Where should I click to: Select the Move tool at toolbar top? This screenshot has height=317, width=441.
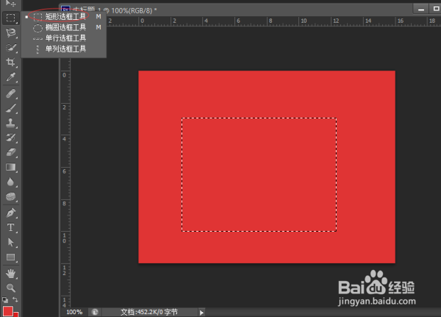click(x=11, y=4)
